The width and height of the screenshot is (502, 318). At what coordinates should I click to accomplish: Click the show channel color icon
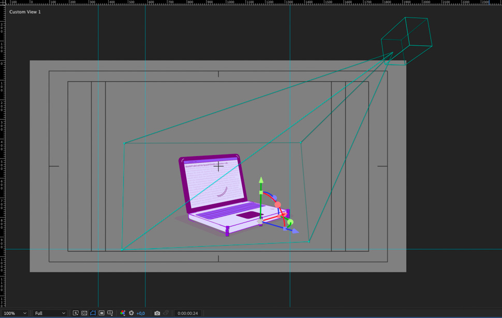[x=123, y=313]
